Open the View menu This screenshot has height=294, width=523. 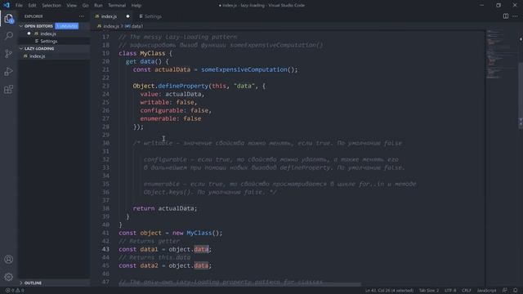(x=71, y=6)
